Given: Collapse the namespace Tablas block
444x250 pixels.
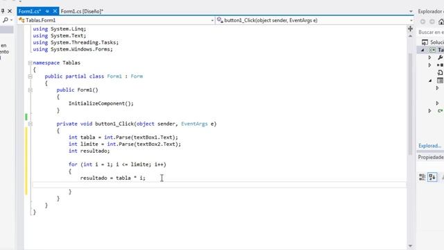Looking at the screenshot, I should tap(30, 63).
